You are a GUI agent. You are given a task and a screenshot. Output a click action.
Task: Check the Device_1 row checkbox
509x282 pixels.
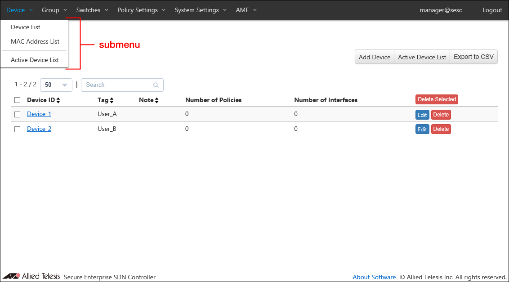click(18, 115)
